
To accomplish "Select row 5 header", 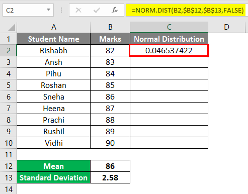I will click(x=9, y=85).
